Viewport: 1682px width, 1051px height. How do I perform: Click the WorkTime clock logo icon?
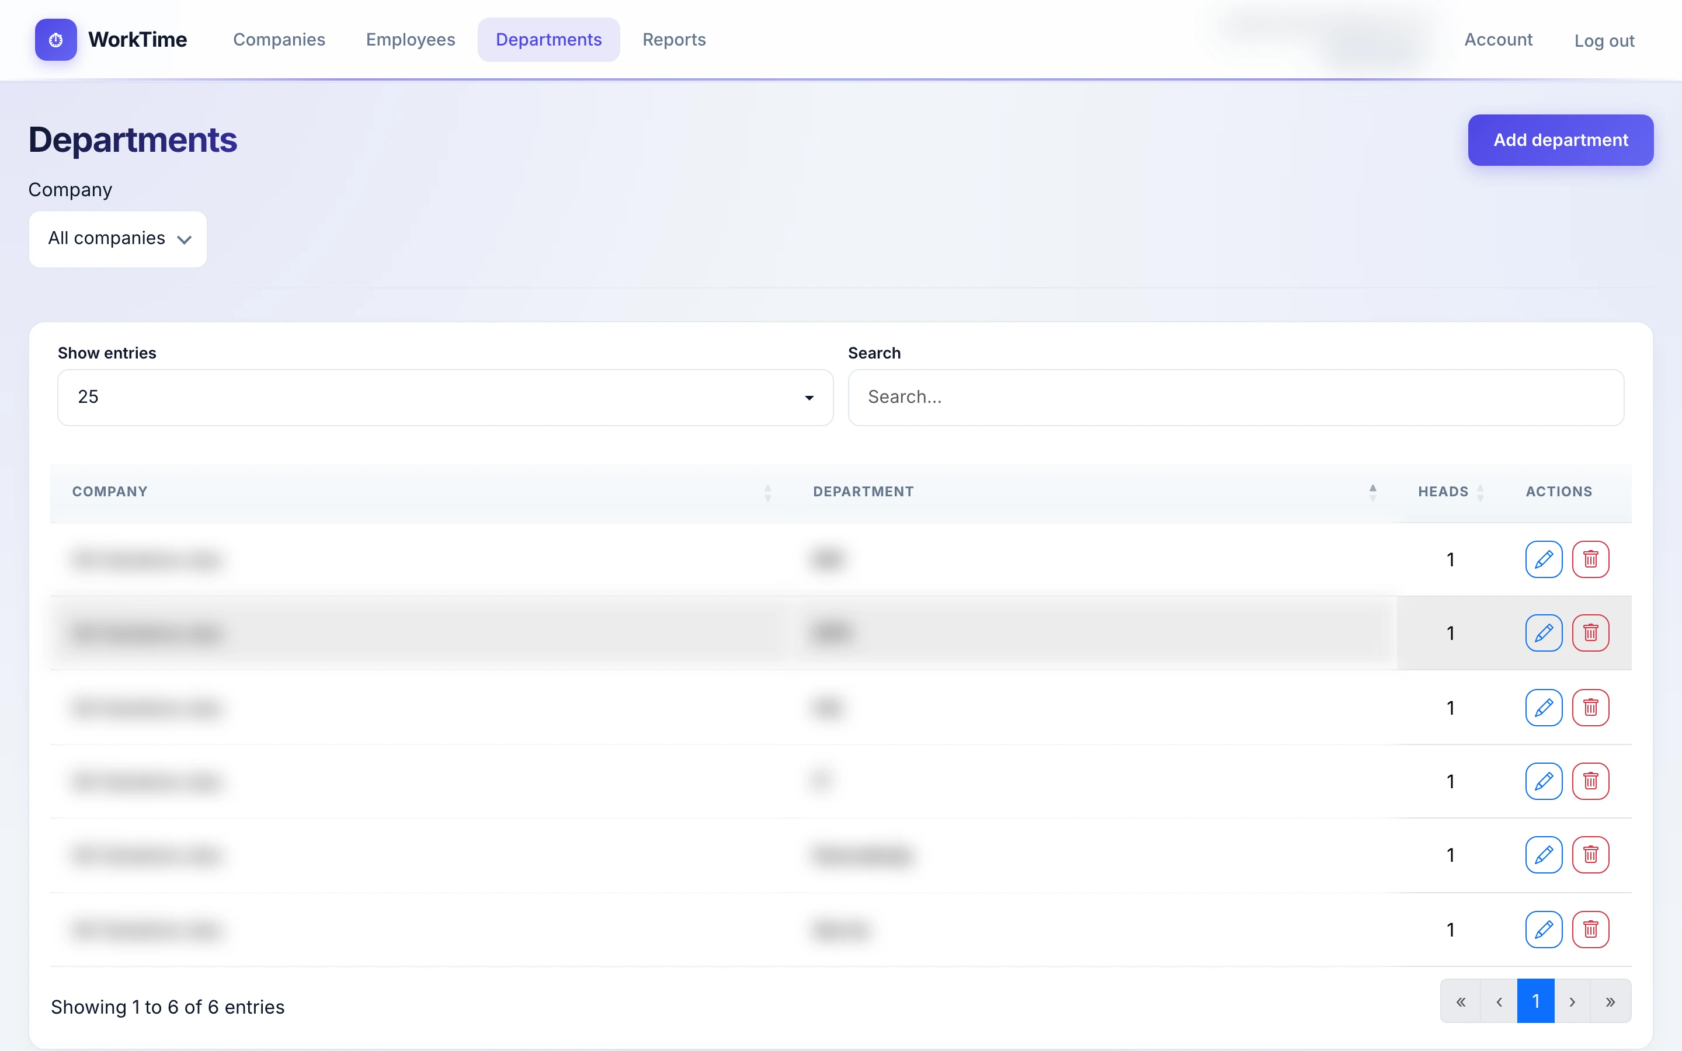pyautogui.click(x=55, y=40)
